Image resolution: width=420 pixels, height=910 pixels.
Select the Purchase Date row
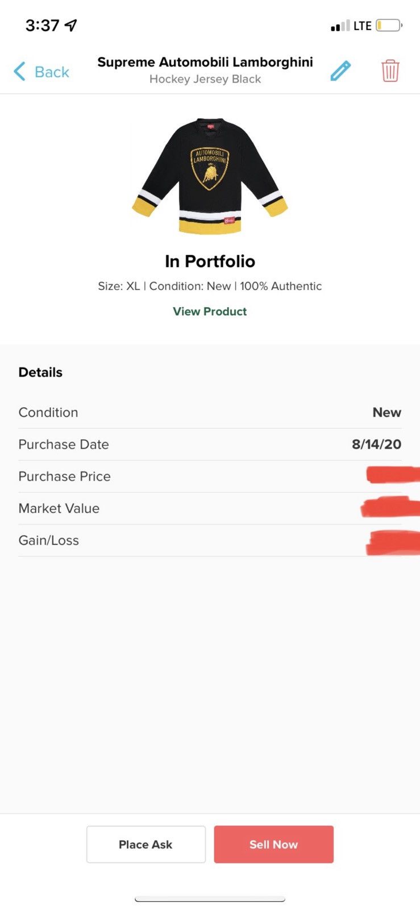coord(210,444)
